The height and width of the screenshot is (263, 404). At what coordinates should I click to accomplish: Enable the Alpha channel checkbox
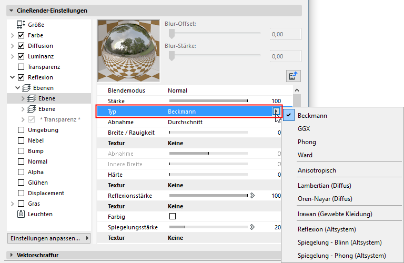(x=21, y=172)
